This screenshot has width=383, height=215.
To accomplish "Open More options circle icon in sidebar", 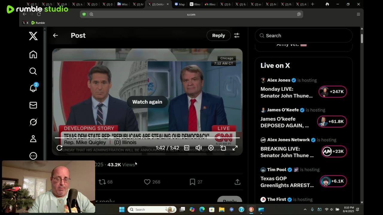I will tap(33, 156).
